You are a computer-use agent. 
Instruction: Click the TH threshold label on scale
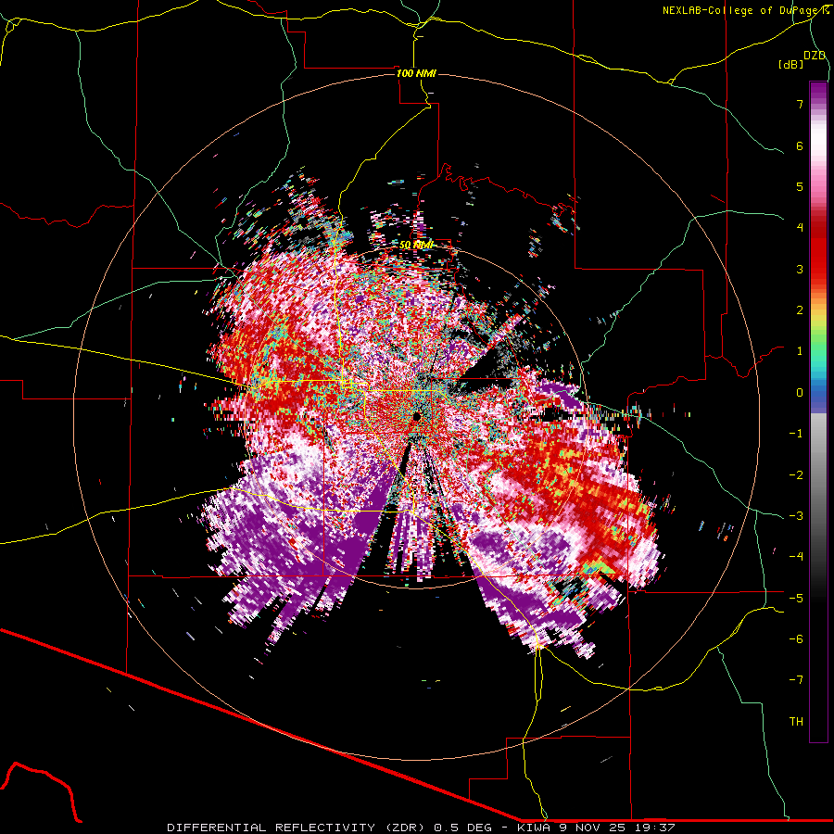pyautogui.click(x=796, y=722)
